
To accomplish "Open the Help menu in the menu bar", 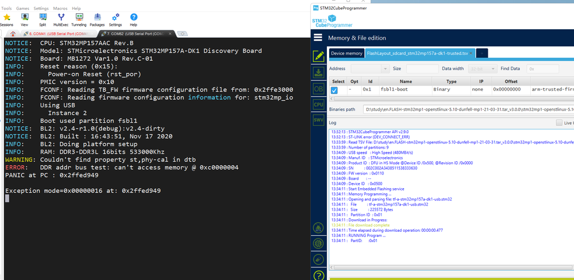I will (x=76, y=8).
